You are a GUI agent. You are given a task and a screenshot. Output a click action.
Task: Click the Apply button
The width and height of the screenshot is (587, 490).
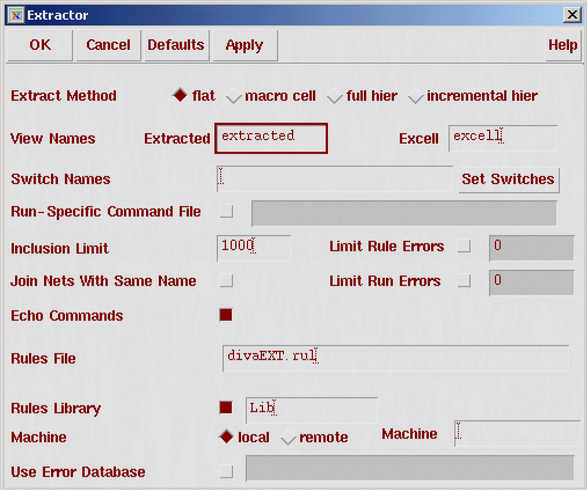tap(245, 45)
